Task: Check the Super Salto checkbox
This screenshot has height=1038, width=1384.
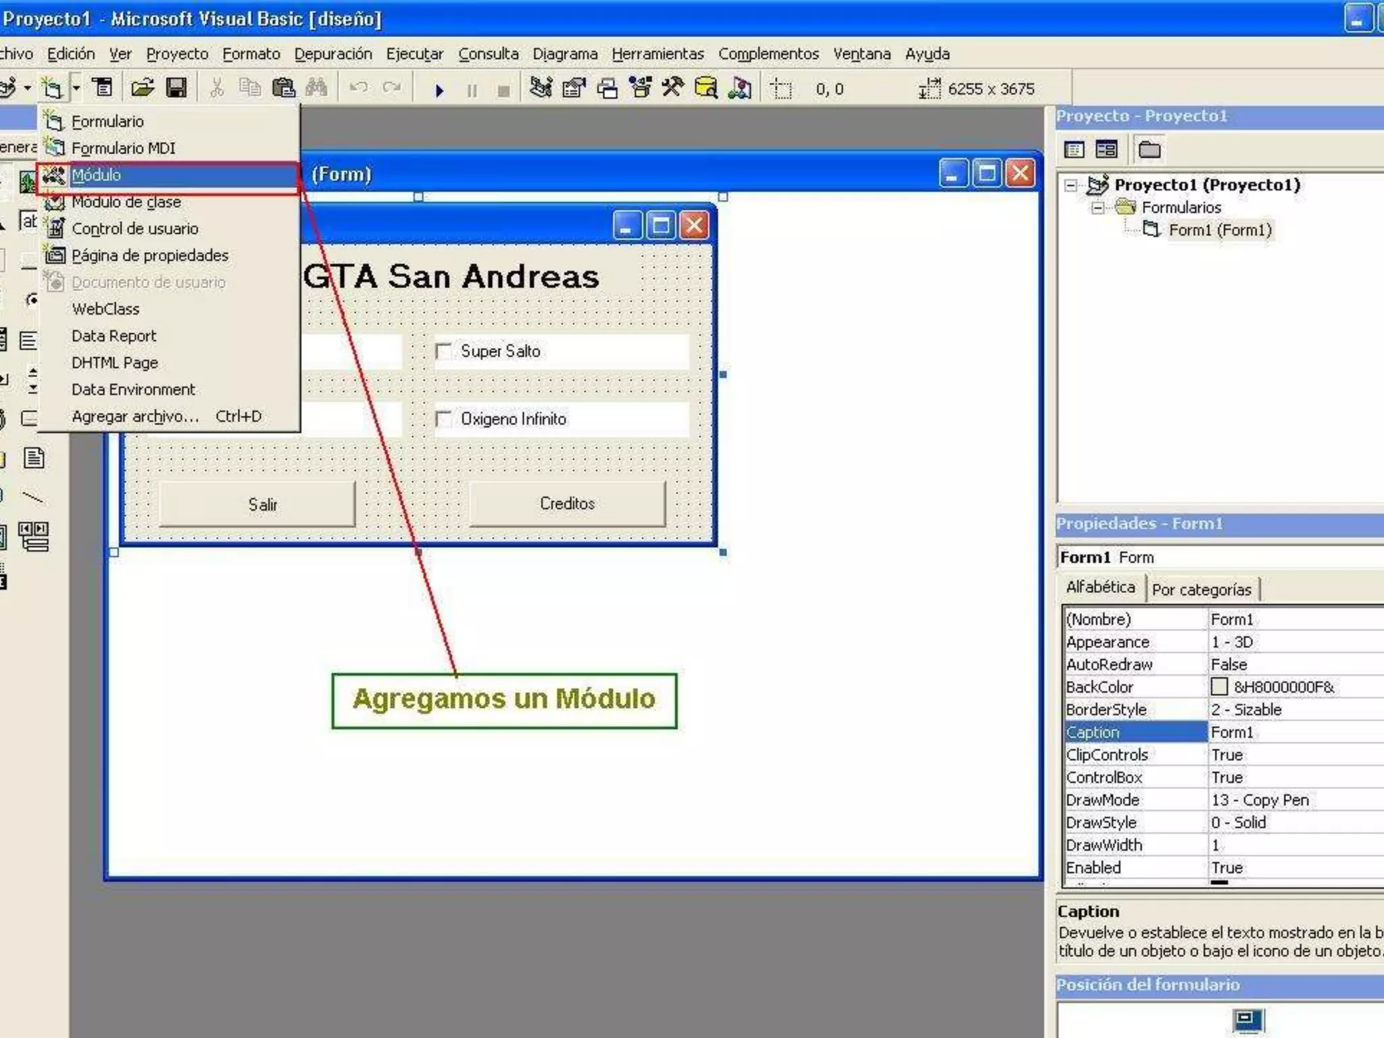Action: pyautogui.click(x=444, y=351)
